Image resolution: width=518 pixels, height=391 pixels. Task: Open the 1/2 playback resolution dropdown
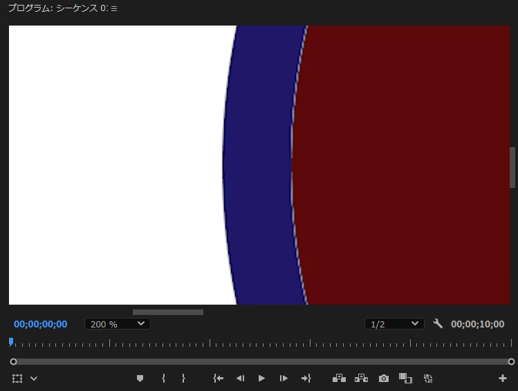(394, 324)
